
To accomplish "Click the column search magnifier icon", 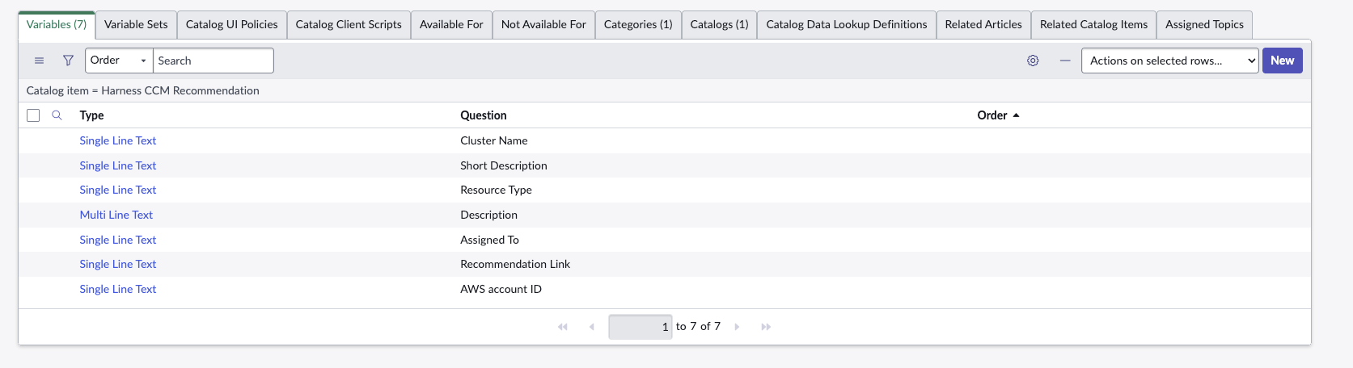I will click(x=57, y=115).
